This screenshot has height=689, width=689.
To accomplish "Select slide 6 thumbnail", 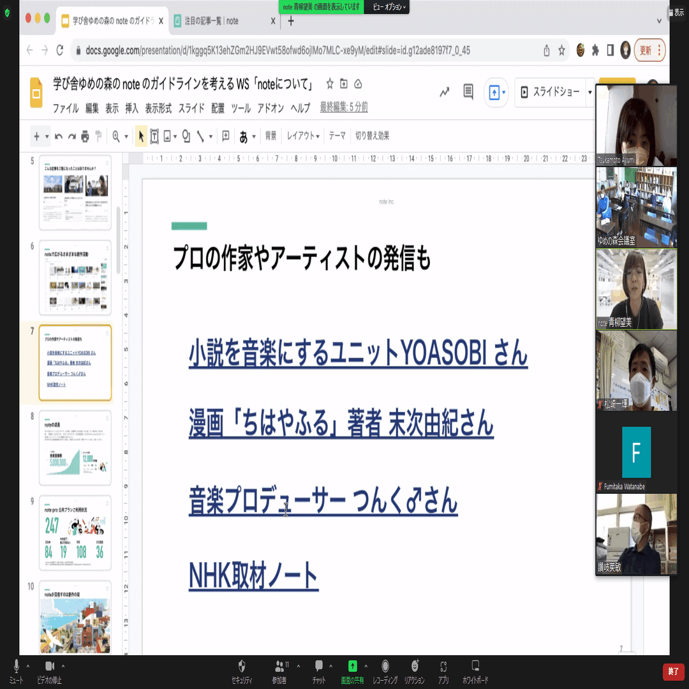I will coord(75,278).
